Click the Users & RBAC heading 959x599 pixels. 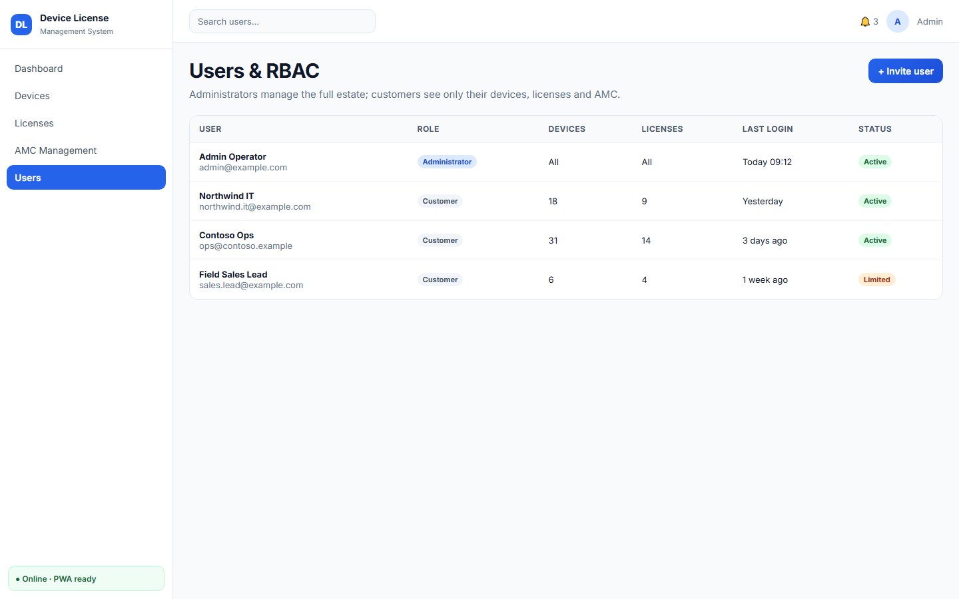[x=254, y=71]
